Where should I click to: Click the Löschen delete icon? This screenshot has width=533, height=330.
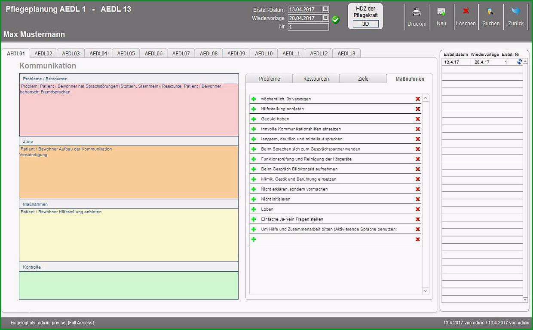tap(466, 12)
